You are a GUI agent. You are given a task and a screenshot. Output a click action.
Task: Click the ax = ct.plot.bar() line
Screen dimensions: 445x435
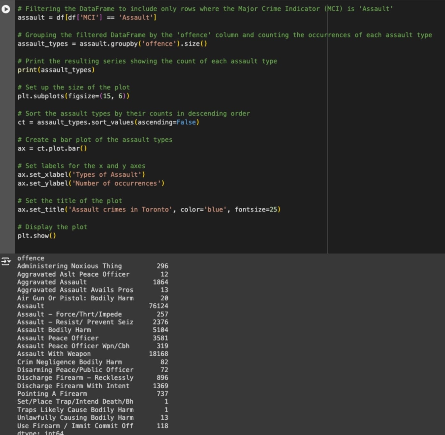[52, 149]
